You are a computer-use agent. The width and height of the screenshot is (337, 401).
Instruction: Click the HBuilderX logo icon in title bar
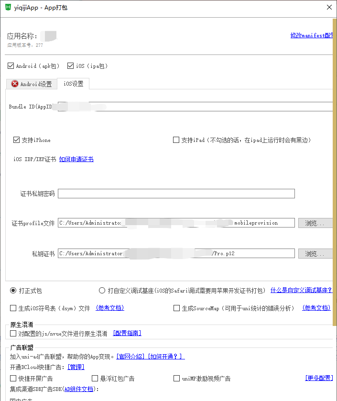[x=8, y=8]
